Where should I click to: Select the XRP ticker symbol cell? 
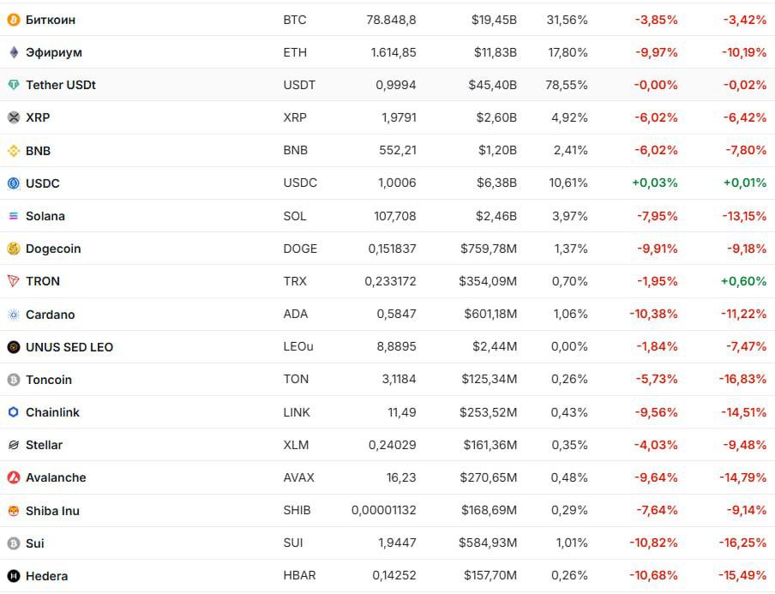294,117
